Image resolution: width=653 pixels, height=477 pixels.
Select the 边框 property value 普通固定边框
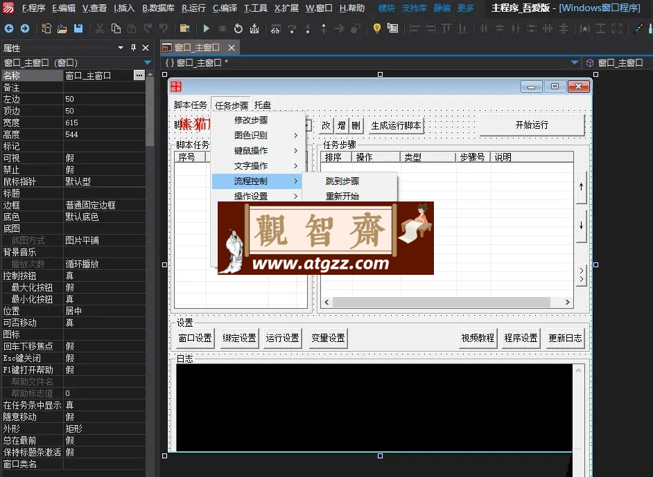click(x=104, y=205)
